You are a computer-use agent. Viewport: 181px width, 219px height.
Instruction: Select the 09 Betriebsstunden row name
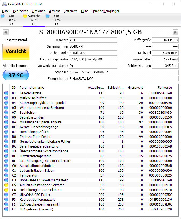(32, 117)
